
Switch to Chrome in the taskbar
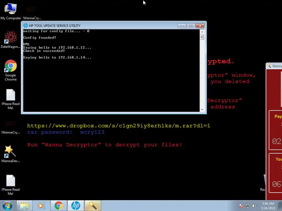tap(59, 206)
